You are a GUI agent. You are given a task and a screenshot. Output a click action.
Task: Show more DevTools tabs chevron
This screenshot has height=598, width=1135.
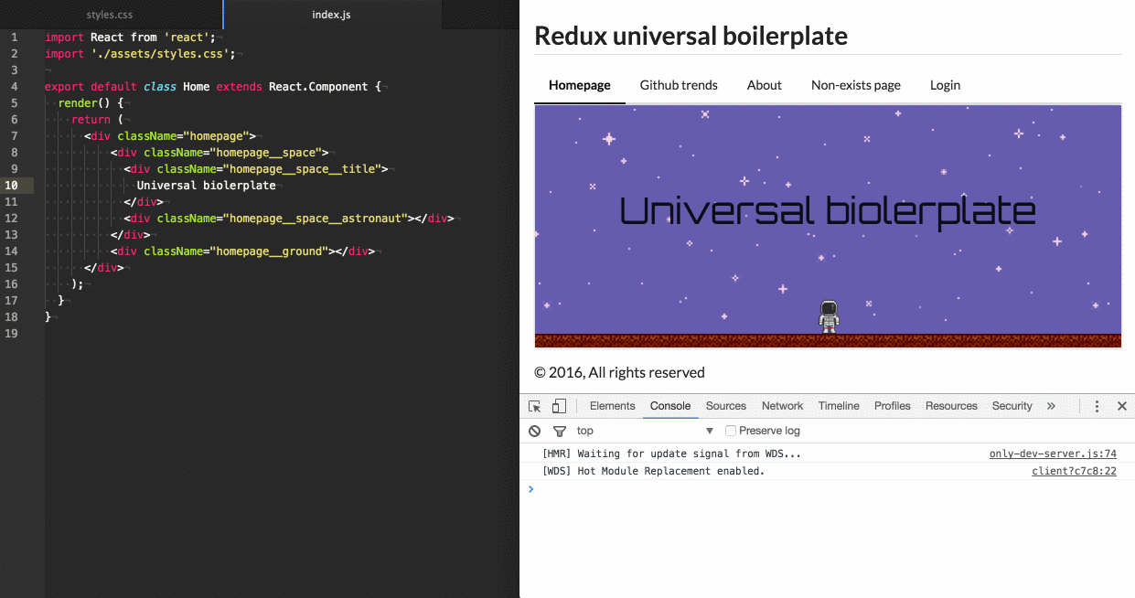point(1051,406)
